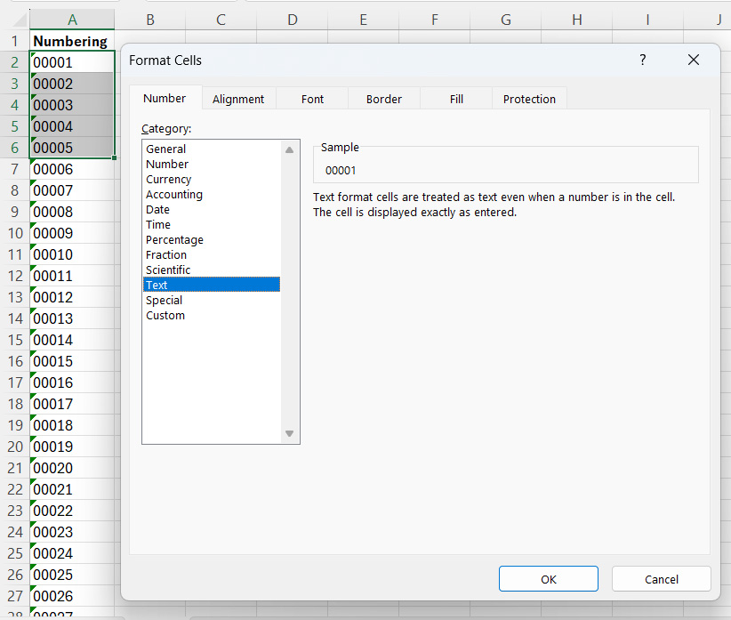
Task: Open the Border tab
Action: [383, 99]
